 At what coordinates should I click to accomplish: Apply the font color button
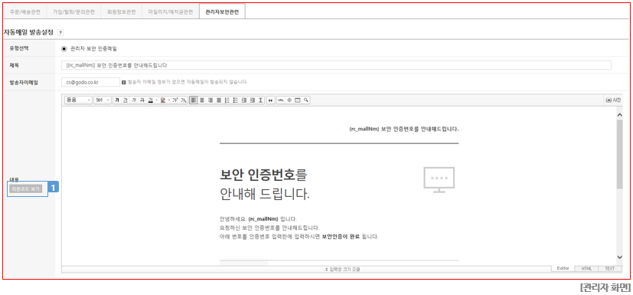150,100
